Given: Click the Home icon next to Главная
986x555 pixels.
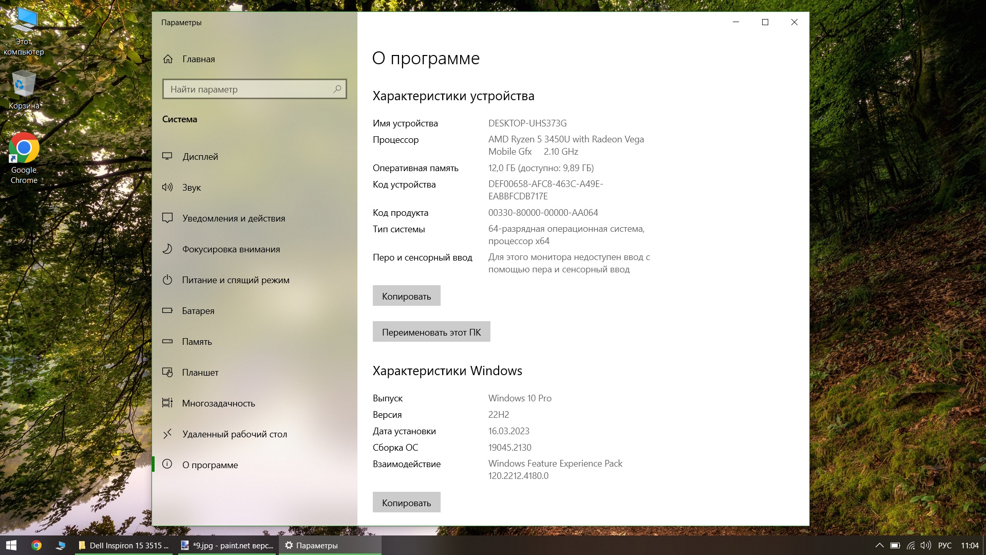Looking at the screenshot, I should 168,59.
